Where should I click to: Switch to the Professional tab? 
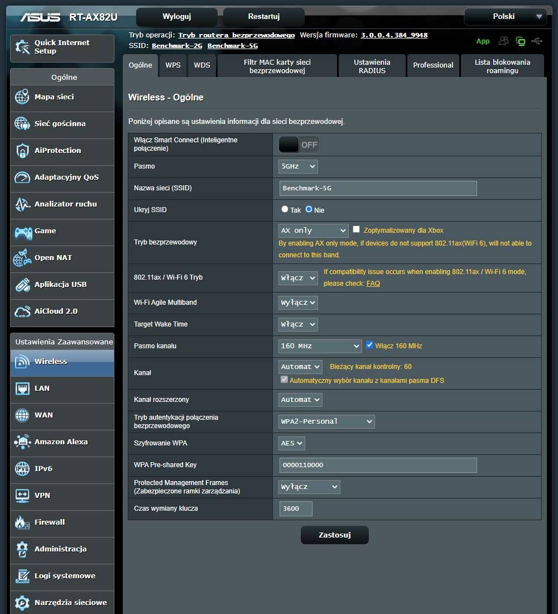pyautogui.click(x=433, y=65)
